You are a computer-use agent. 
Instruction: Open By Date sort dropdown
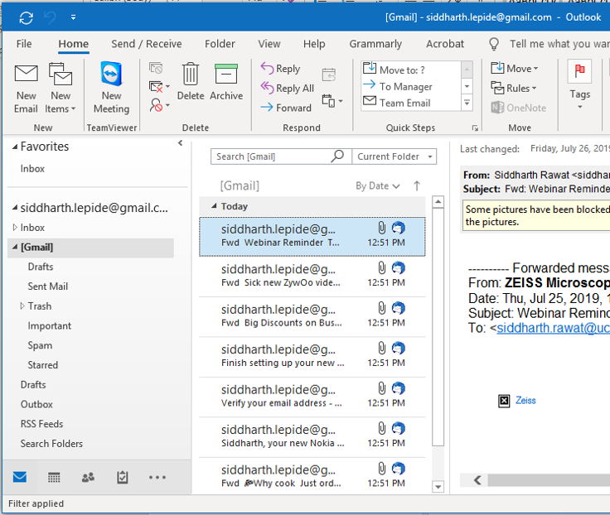pyautogui.click(x=378, y=185)
